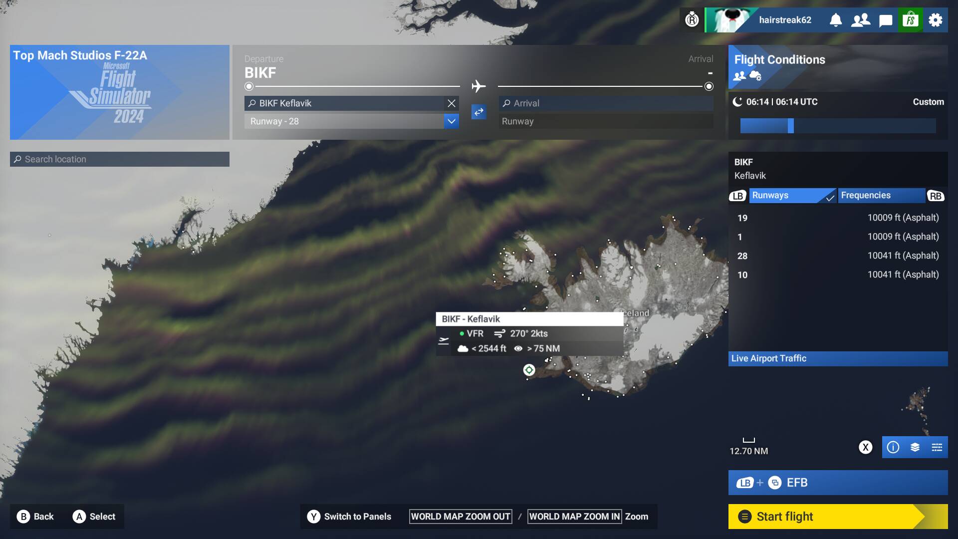Click the Start flight button
Viewport: 958px width, 539px height.
pyautogui.click(x=838, y=517)
